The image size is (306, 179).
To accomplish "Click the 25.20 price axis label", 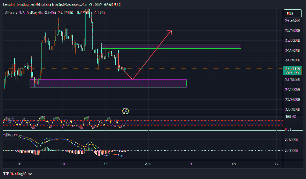I will [293, 30].
